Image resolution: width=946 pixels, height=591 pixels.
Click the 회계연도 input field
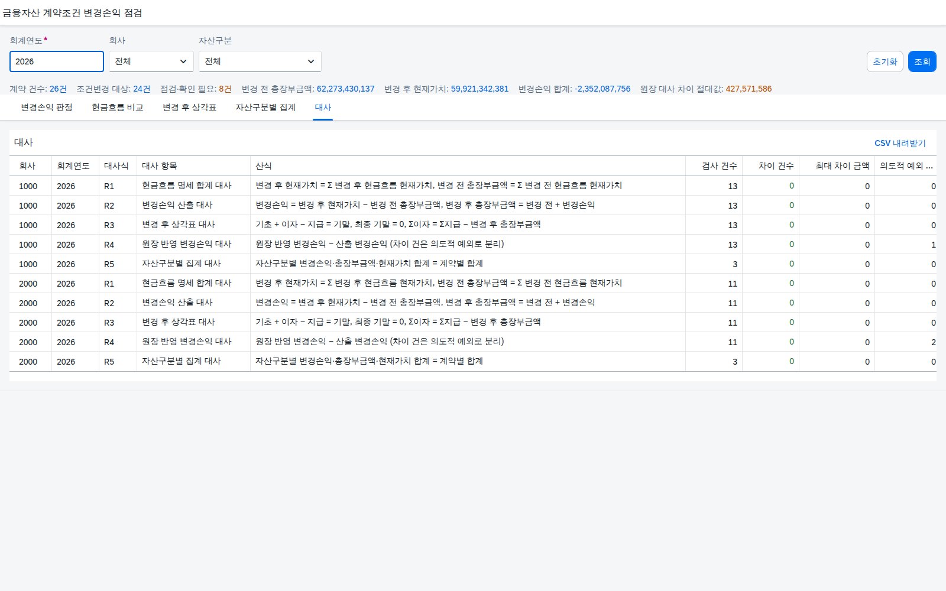(57, 61)
